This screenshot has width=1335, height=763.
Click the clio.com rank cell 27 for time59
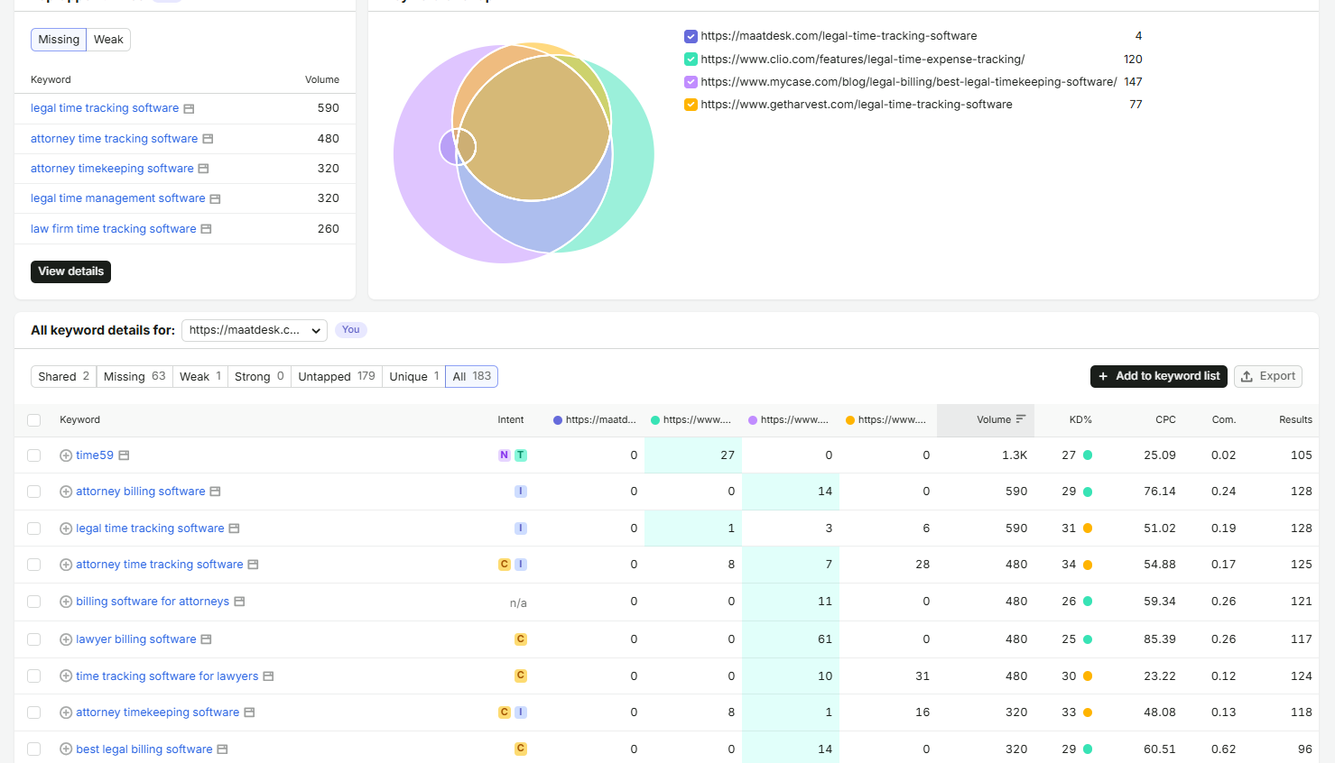(693, 455)
